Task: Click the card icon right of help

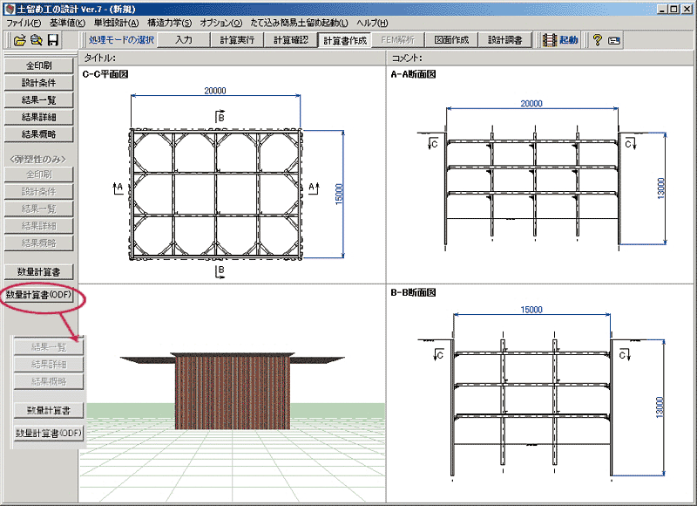Action: (x=614, y=41)
